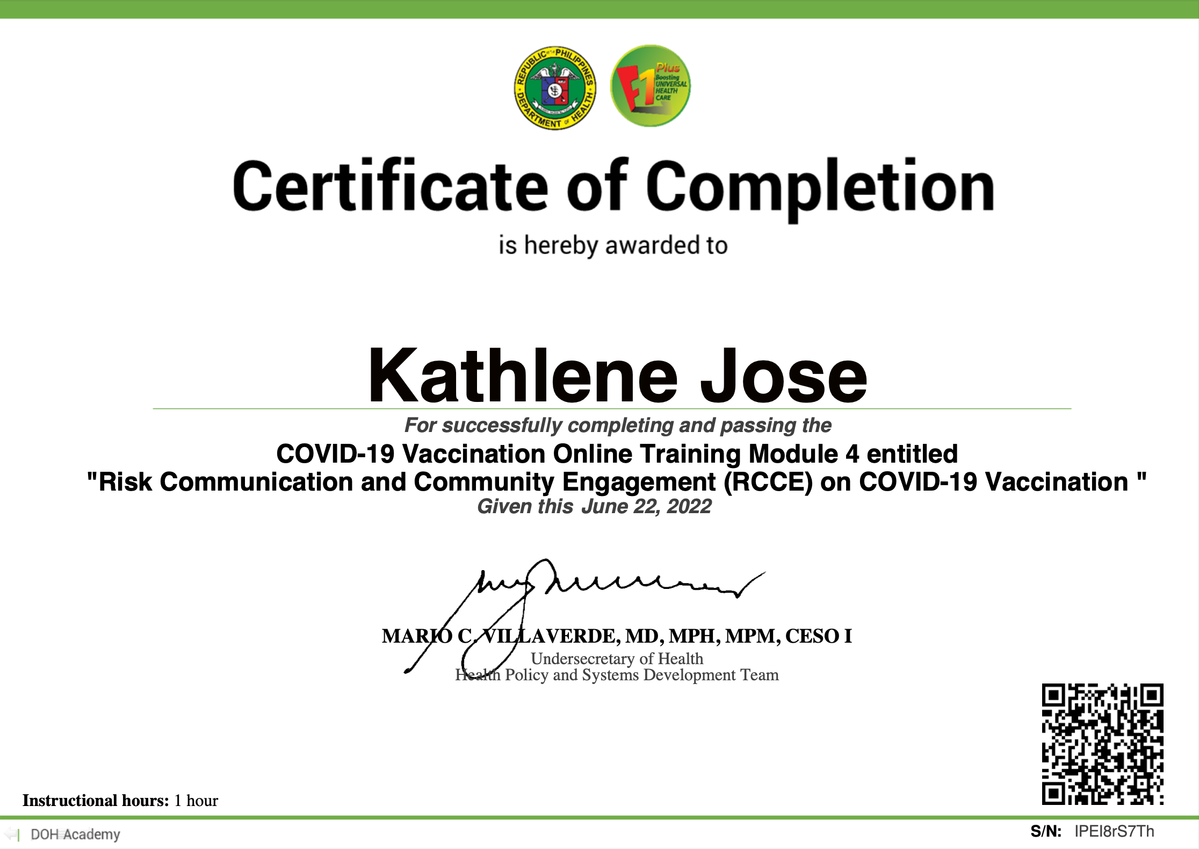Viewport: 1199px width, 849px height.
Task: Click the Instructional hours label
Action: pos(94,800)
